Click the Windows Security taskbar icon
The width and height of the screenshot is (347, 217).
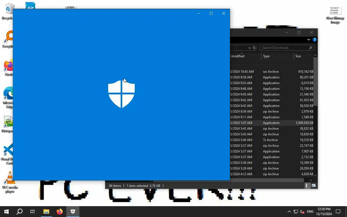(x=73, y=212)
